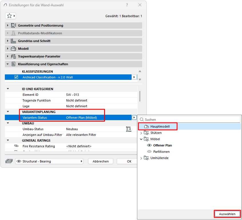Click the layer icon left of Structural - Bearing
The image size is (242, 220).
pos(9,161)
